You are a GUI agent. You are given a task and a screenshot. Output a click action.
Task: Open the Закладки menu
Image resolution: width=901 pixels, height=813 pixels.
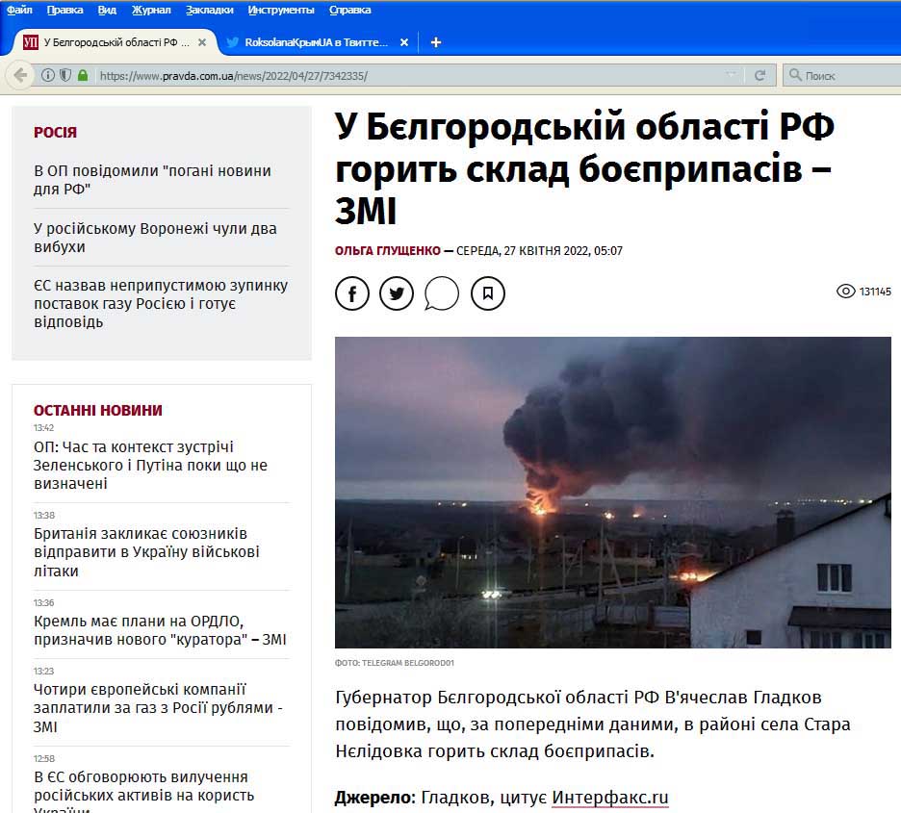pyautogui.click(x=210, y=10)
